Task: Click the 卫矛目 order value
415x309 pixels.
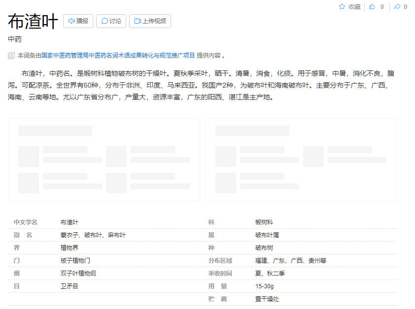Action: [x=69, y=286]
